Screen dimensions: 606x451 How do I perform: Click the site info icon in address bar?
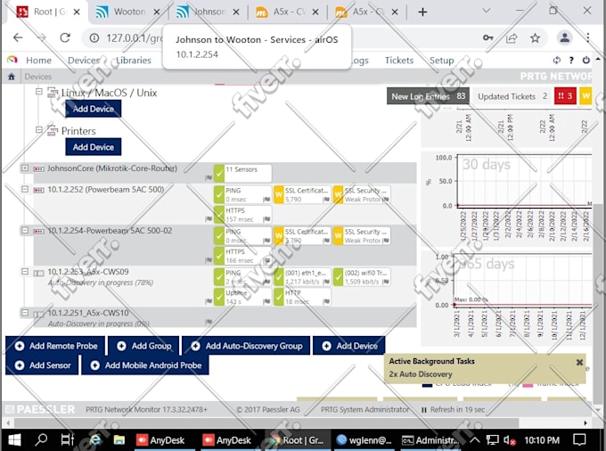coord(94,37)
